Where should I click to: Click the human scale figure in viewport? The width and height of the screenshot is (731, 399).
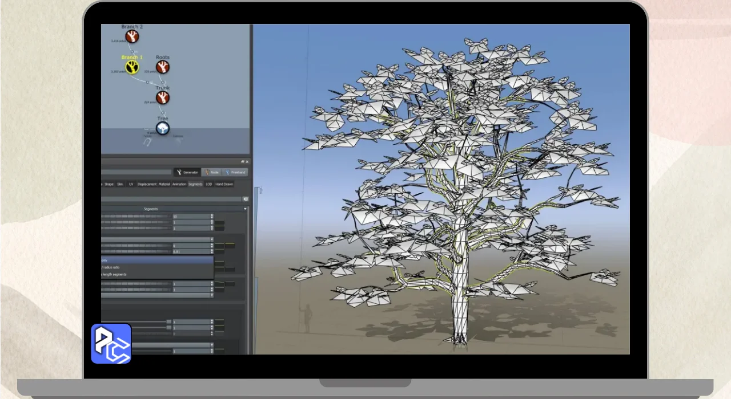[x=308, y=318]
